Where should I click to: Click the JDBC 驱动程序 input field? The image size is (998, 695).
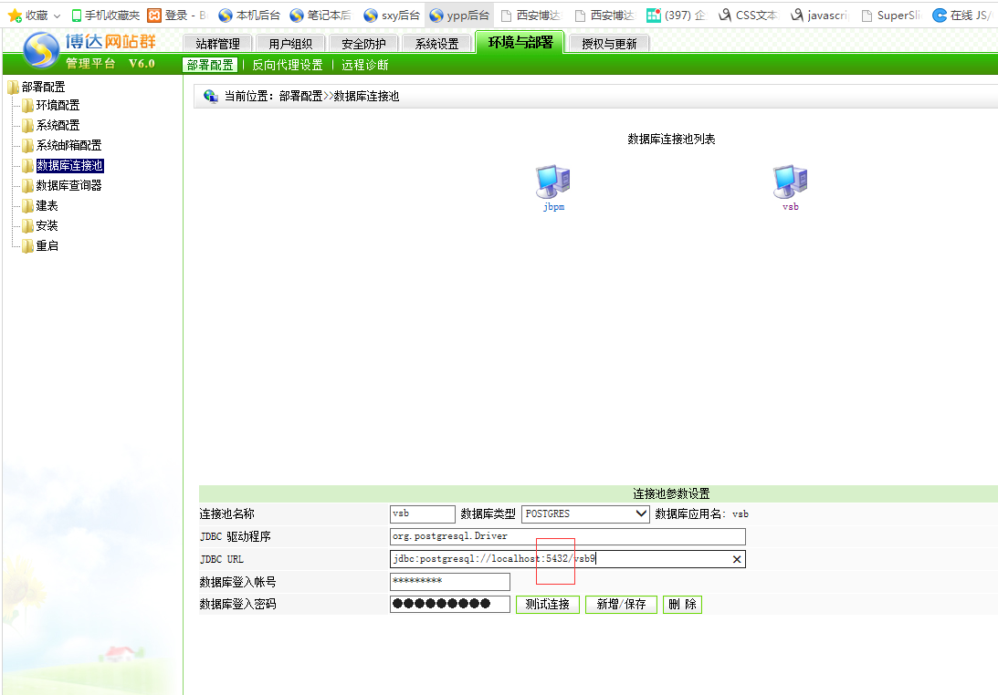[567, 536]
